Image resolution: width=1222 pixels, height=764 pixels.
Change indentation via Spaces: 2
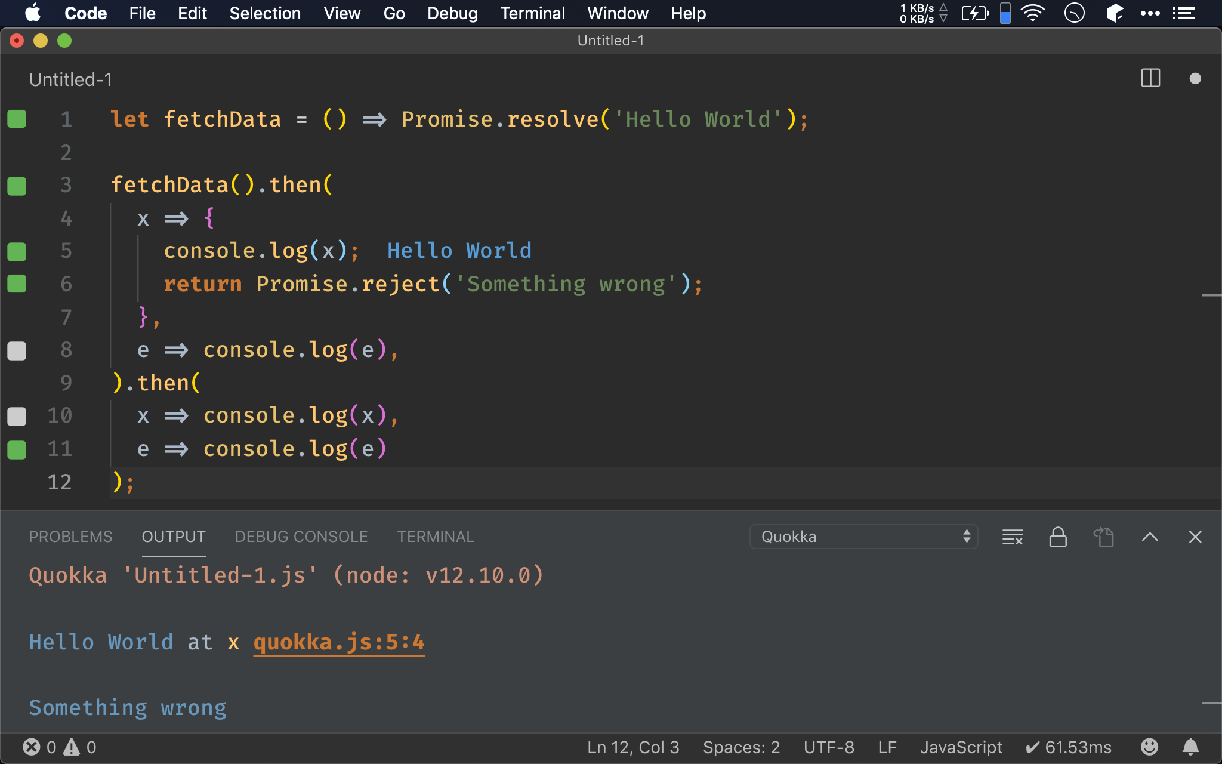741,747
